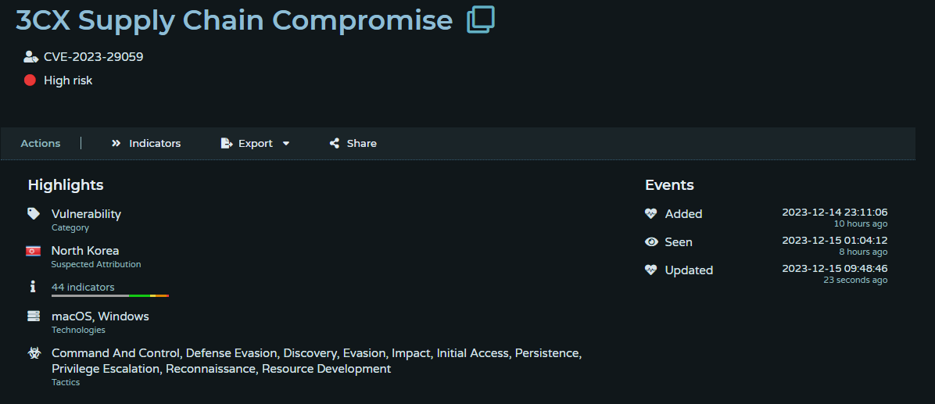
Task: Click the Added heartbeat icon
Action: pyautogui.click(x=651, y=213)
